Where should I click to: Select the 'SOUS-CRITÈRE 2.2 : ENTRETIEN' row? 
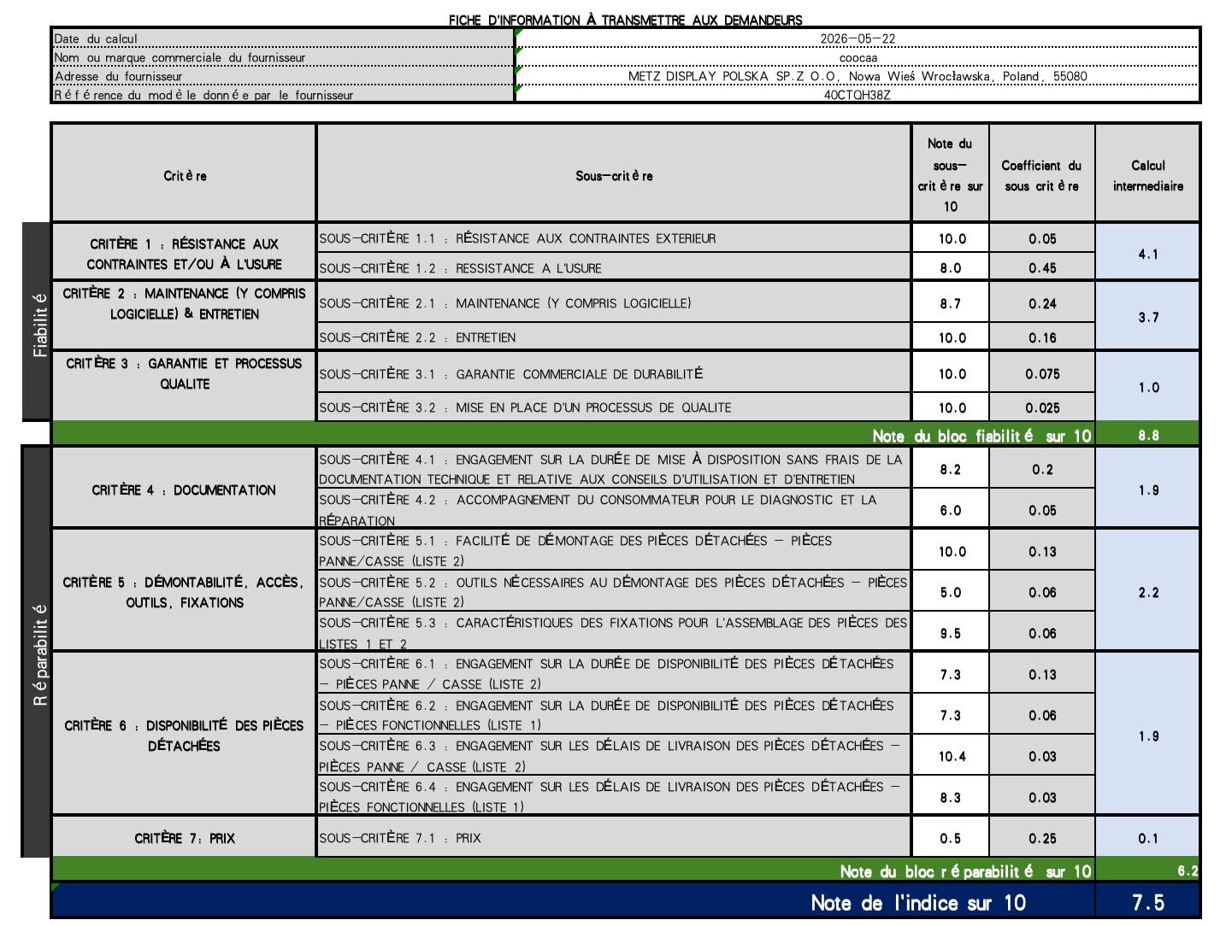614,337
